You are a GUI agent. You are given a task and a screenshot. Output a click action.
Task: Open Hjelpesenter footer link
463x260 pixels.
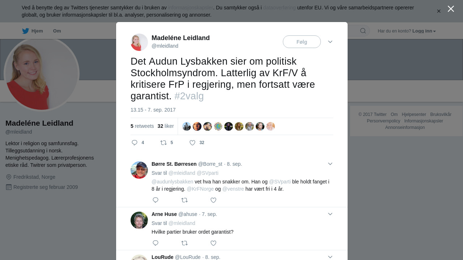pyautogui.click(x=414, y=114)
